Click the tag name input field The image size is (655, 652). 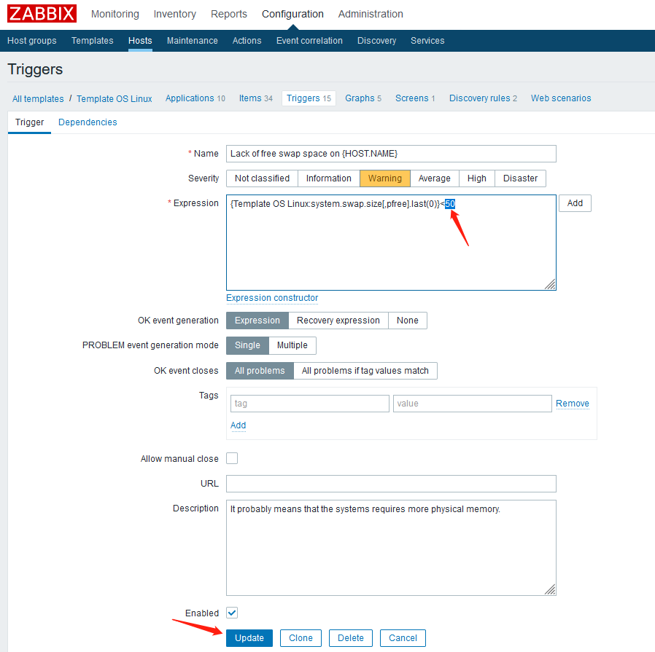pos(309,404)
